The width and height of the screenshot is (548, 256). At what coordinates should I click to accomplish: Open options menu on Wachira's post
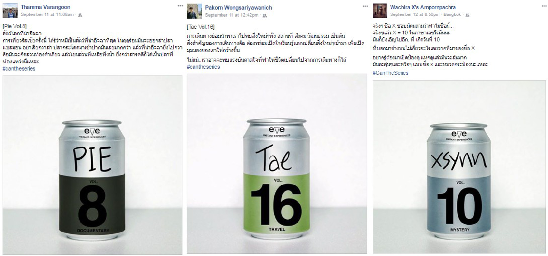pos(543,6)
